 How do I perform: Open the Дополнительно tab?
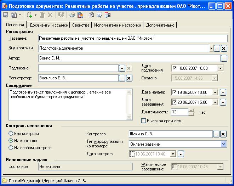point(160,25)
